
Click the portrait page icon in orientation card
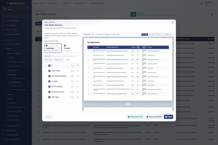click(x=65, y=46)
